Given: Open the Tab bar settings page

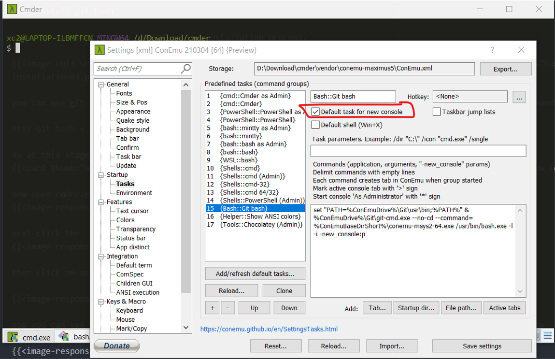Looking at the screenshot, I should (x=128, y=139).
